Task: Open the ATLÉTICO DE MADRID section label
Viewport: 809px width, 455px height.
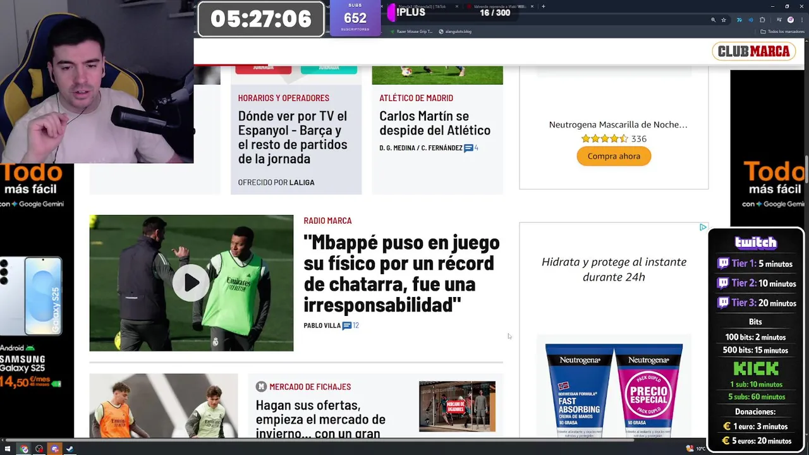Action: coord(416,98)
